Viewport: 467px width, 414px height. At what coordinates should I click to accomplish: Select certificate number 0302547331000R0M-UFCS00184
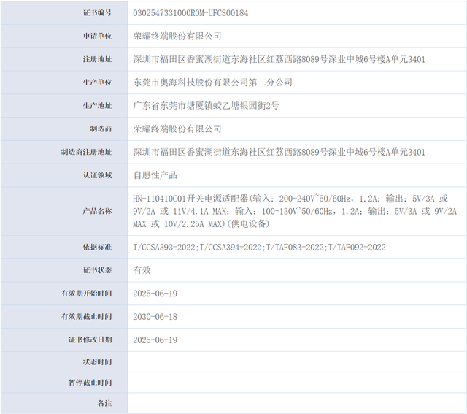tap(190, 13)
